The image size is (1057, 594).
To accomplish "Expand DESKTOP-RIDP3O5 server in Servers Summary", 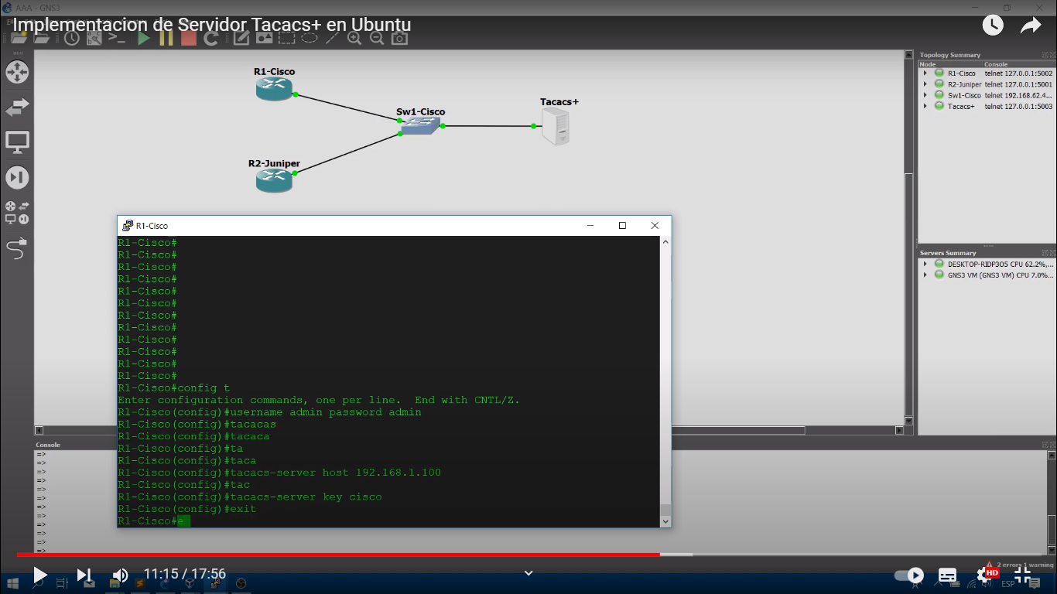I will (925, 264).
